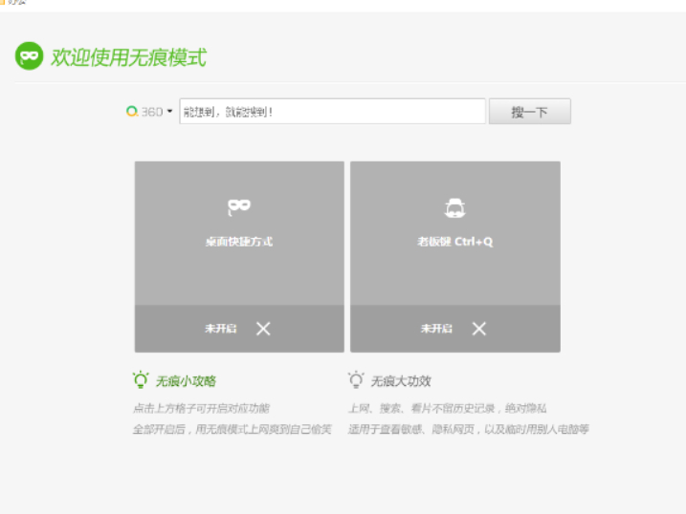686x514 pixels.
Task: Click the green incognito mask logo
Action: click(x=29, y=56)
